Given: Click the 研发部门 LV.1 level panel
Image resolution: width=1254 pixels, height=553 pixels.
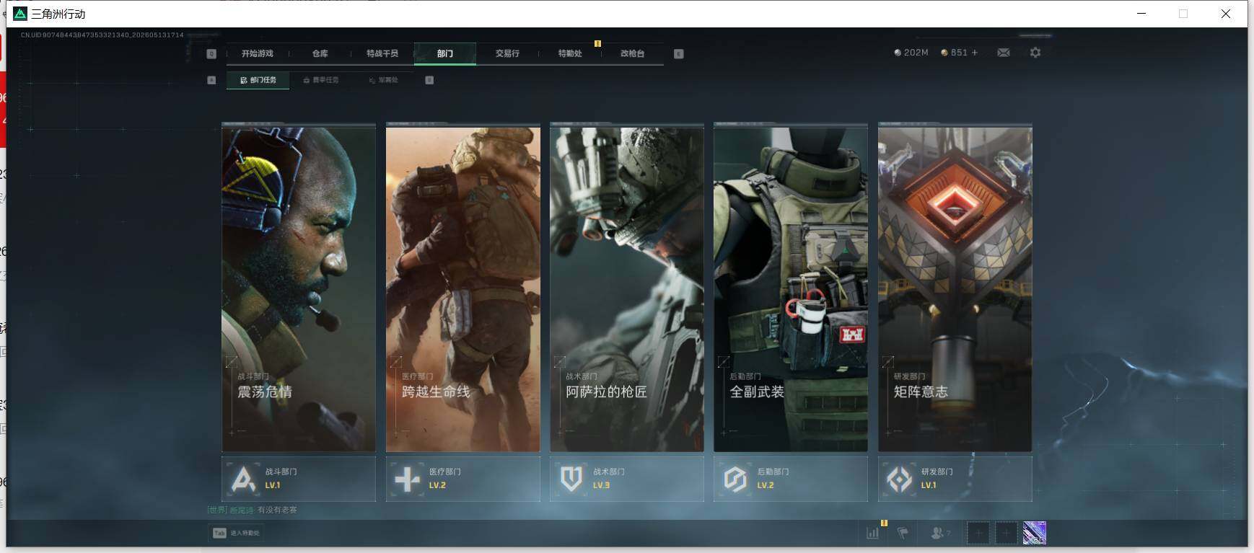Looking at the screenshot, I should tap(955, 479).
